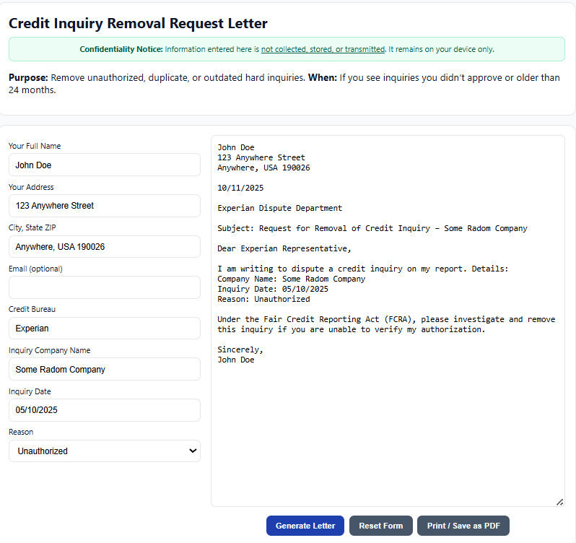The height and width of the screenshot is (543, 576).
Task: Click the Credit Bureau field containing Experian
Action: tap(105, 329)
